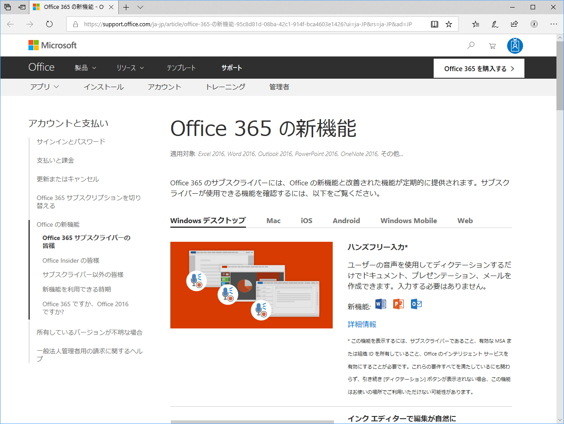Click the Outlook app icon under 新機能
The width and height of the screenshot is (564, 424).
416,304
